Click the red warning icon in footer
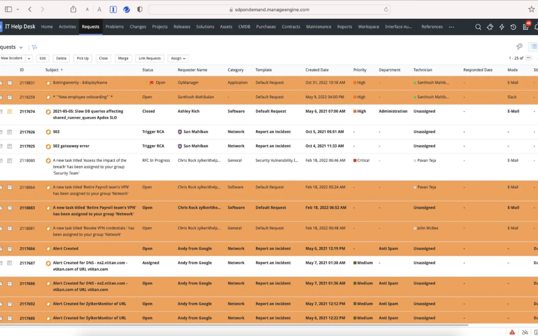 click(512, 332)
